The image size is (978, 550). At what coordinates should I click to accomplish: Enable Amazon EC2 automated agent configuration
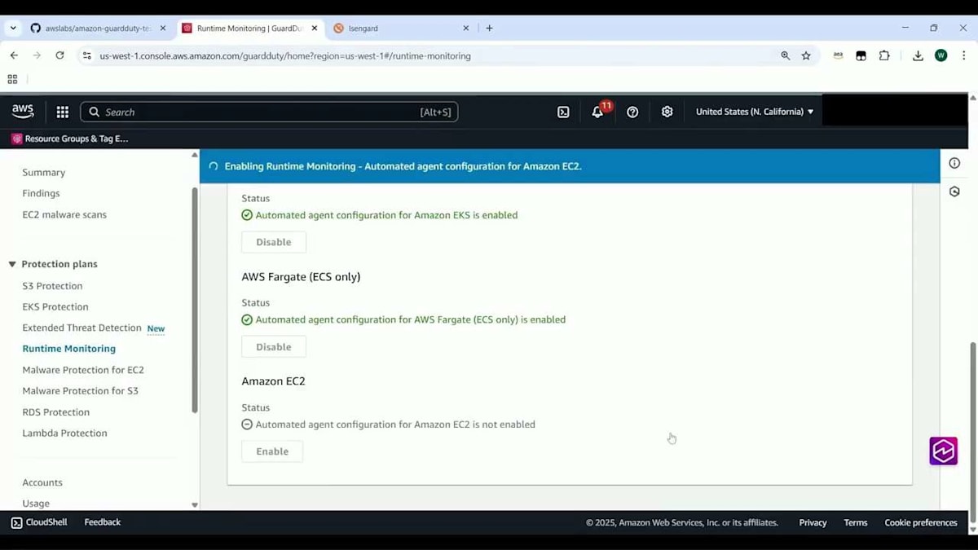point(272,451)
